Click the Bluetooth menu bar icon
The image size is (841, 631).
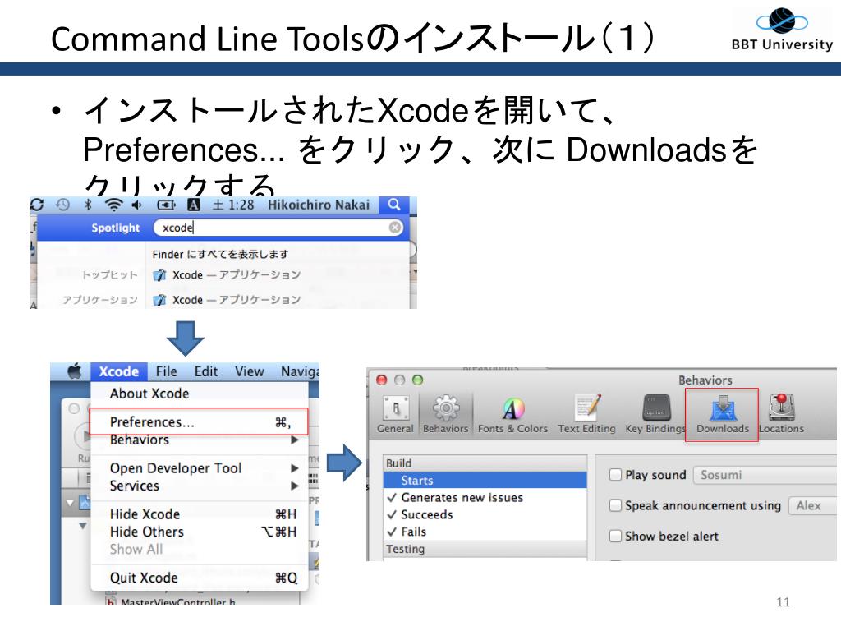pyautogui.click(x=89, y=205)
